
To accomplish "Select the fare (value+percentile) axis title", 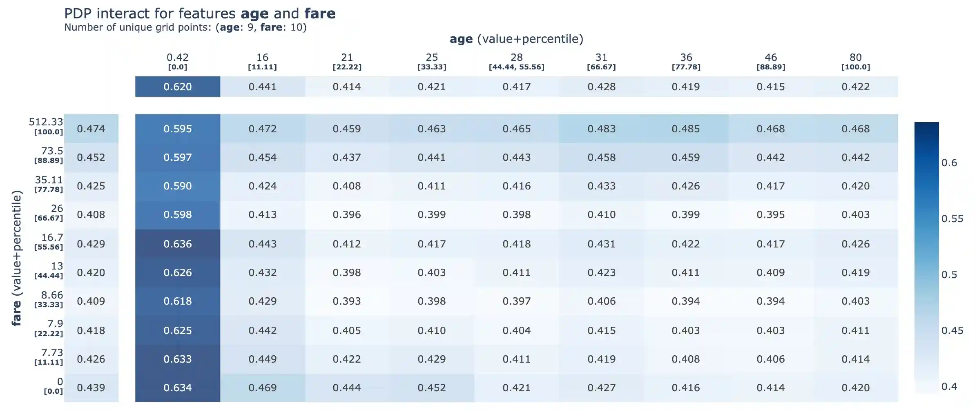I will 16,258.
